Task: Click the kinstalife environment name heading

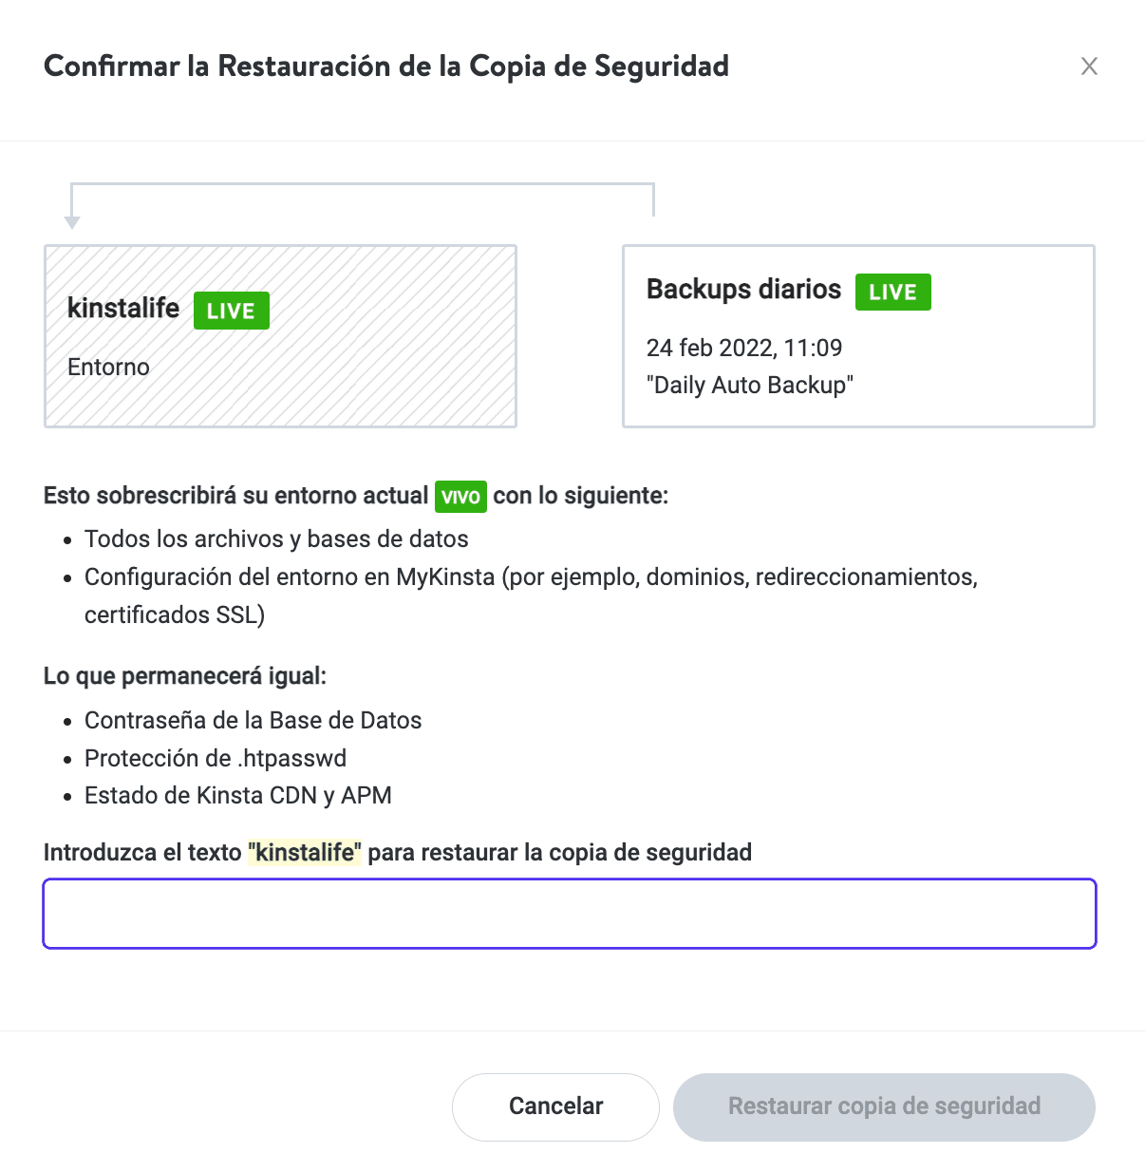Action: pyautogui.click(x=123, y=308)
